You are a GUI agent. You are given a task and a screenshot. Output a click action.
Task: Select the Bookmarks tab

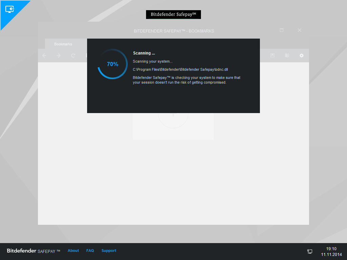tap(66, 44)
